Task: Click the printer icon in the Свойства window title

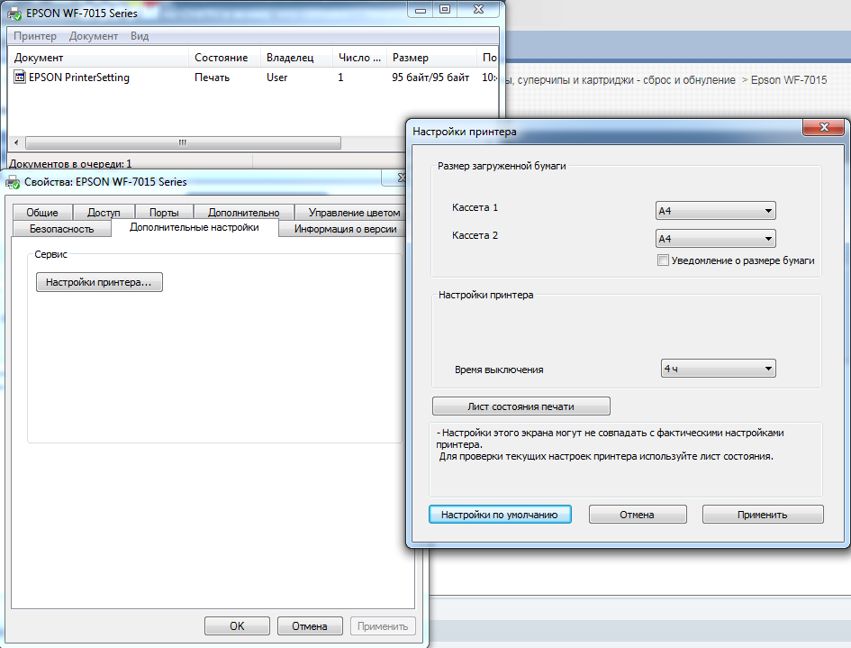Action: tap(13, 182)
